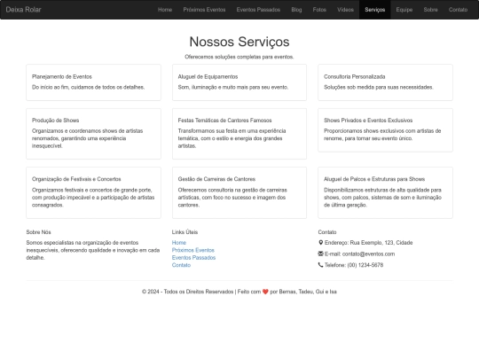The height and width of the screenshot is (359, 479).
Task: Click the contato@eventos.com email text
Action: [x=368, y=254]
